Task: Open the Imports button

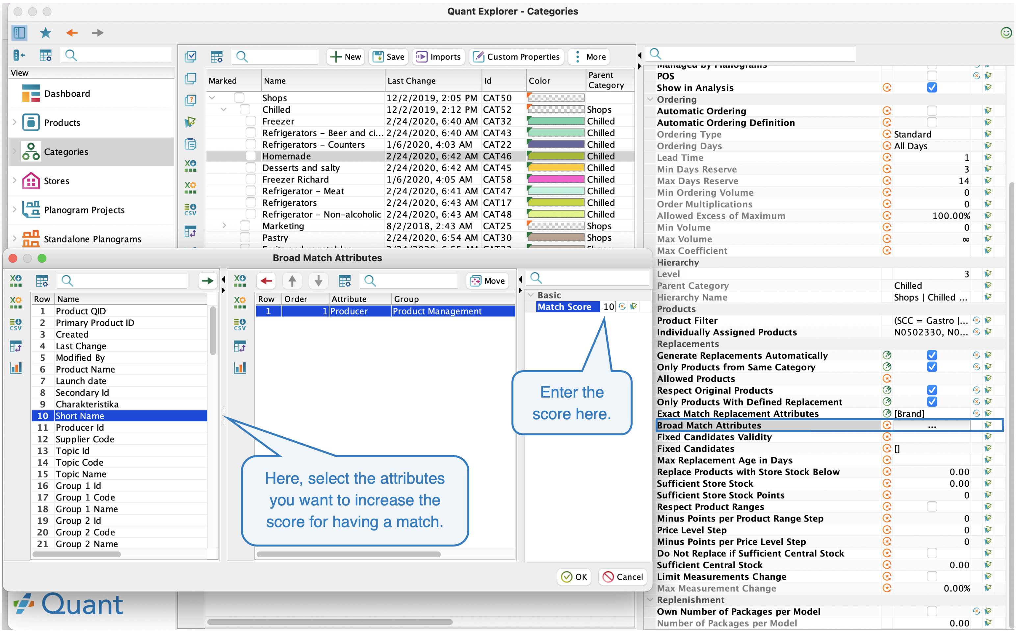Action: coord(438,57)
